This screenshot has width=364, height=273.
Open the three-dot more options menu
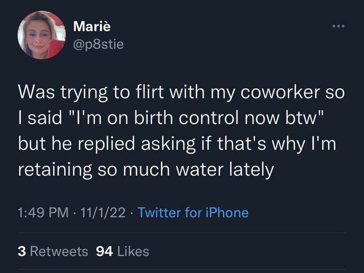pos(338,26)
